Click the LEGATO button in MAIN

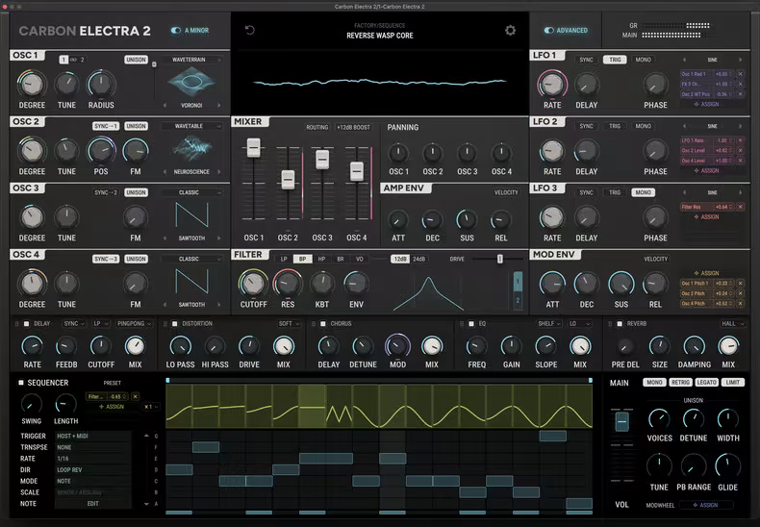pos(706,382)
